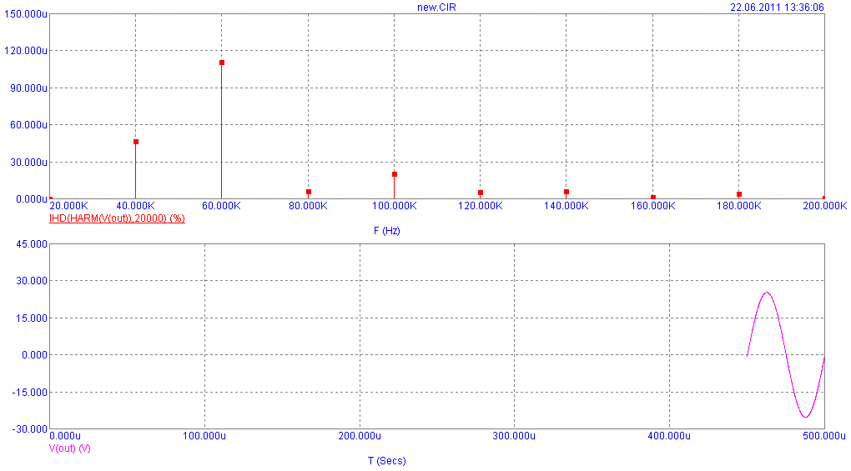The image size is (851, 471).
Task: Click the 120.000K frequency axis label
Action: (x=481, y=206)
